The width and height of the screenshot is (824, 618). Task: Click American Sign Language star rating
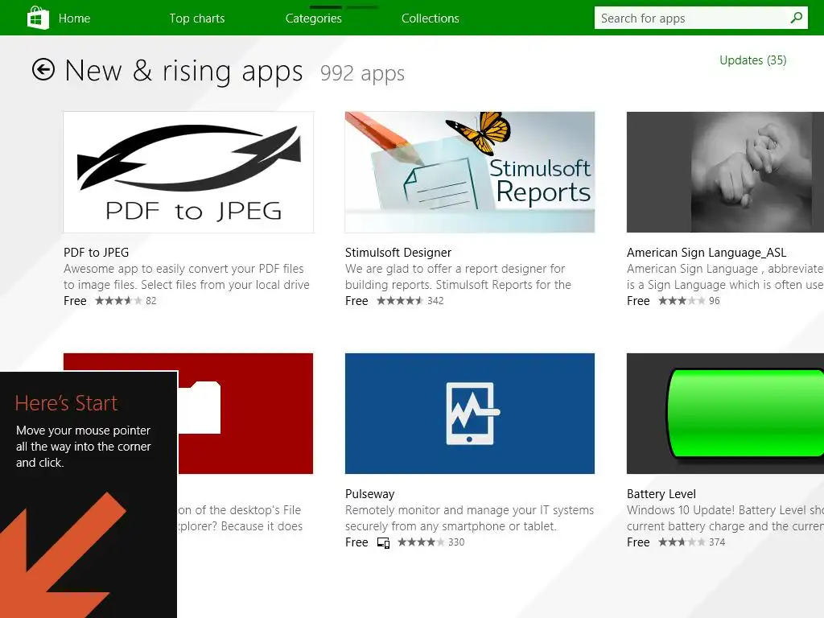(x=682, y=301)
